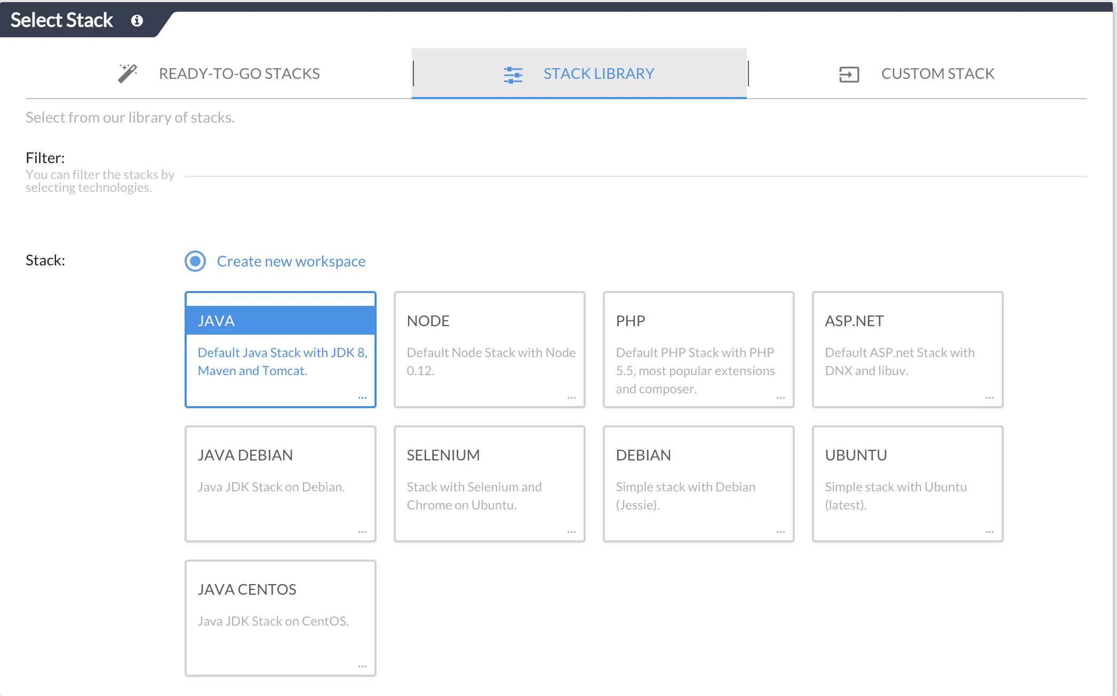Pick the PHP stack card
The image size is (1117, 696).
(699, 350)
